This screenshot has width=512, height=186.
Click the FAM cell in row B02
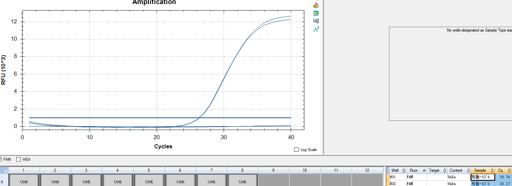point(416,183)
